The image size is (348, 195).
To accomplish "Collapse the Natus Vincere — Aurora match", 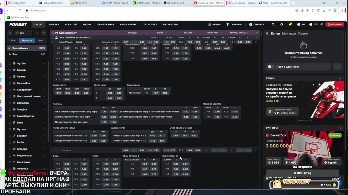I will [x=56, y=42].
